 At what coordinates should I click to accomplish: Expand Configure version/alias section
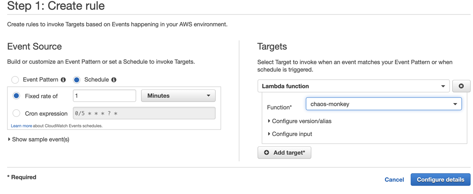[302, 121]
